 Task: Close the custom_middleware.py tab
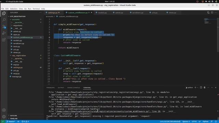coord(91,13)
